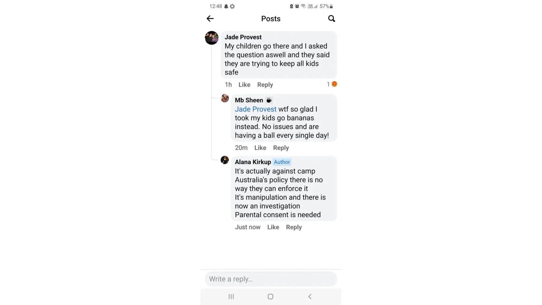Open Jade Provest's name on the top comment
The height and width of the screenshot is (305, 542).
243,37
